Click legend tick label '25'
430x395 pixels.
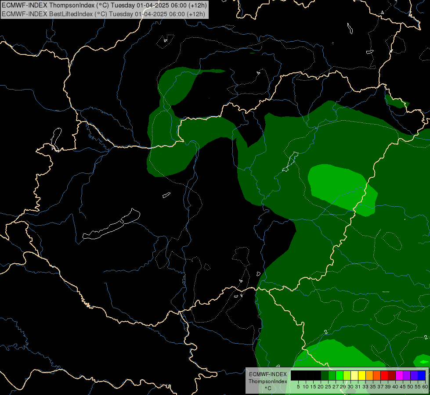point(328,387)
